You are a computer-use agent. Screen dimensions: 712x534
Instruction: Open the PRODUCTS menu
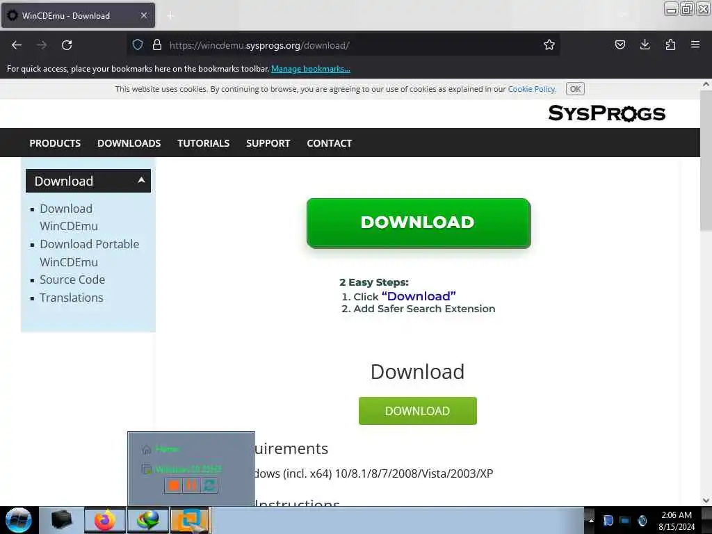[55, 143]
